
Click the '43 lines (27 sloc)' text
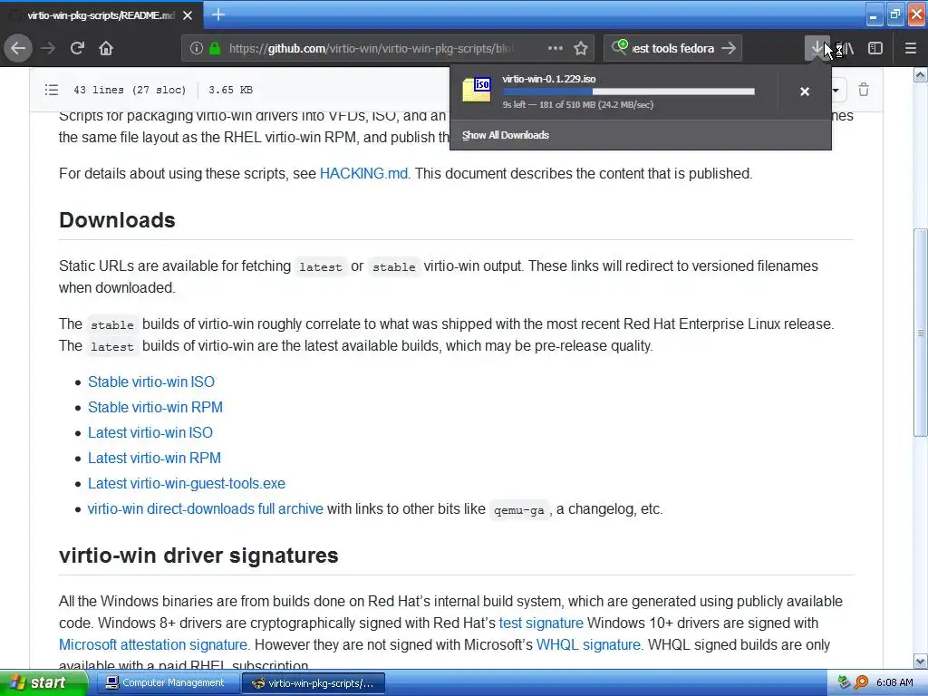click(x=130, y=90)
